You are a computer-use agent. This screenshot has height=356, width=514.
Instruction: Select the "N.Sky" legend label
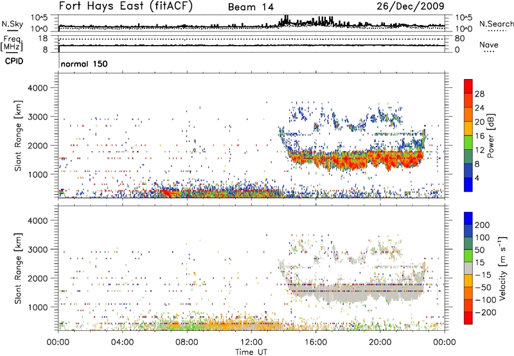[12, 24]
